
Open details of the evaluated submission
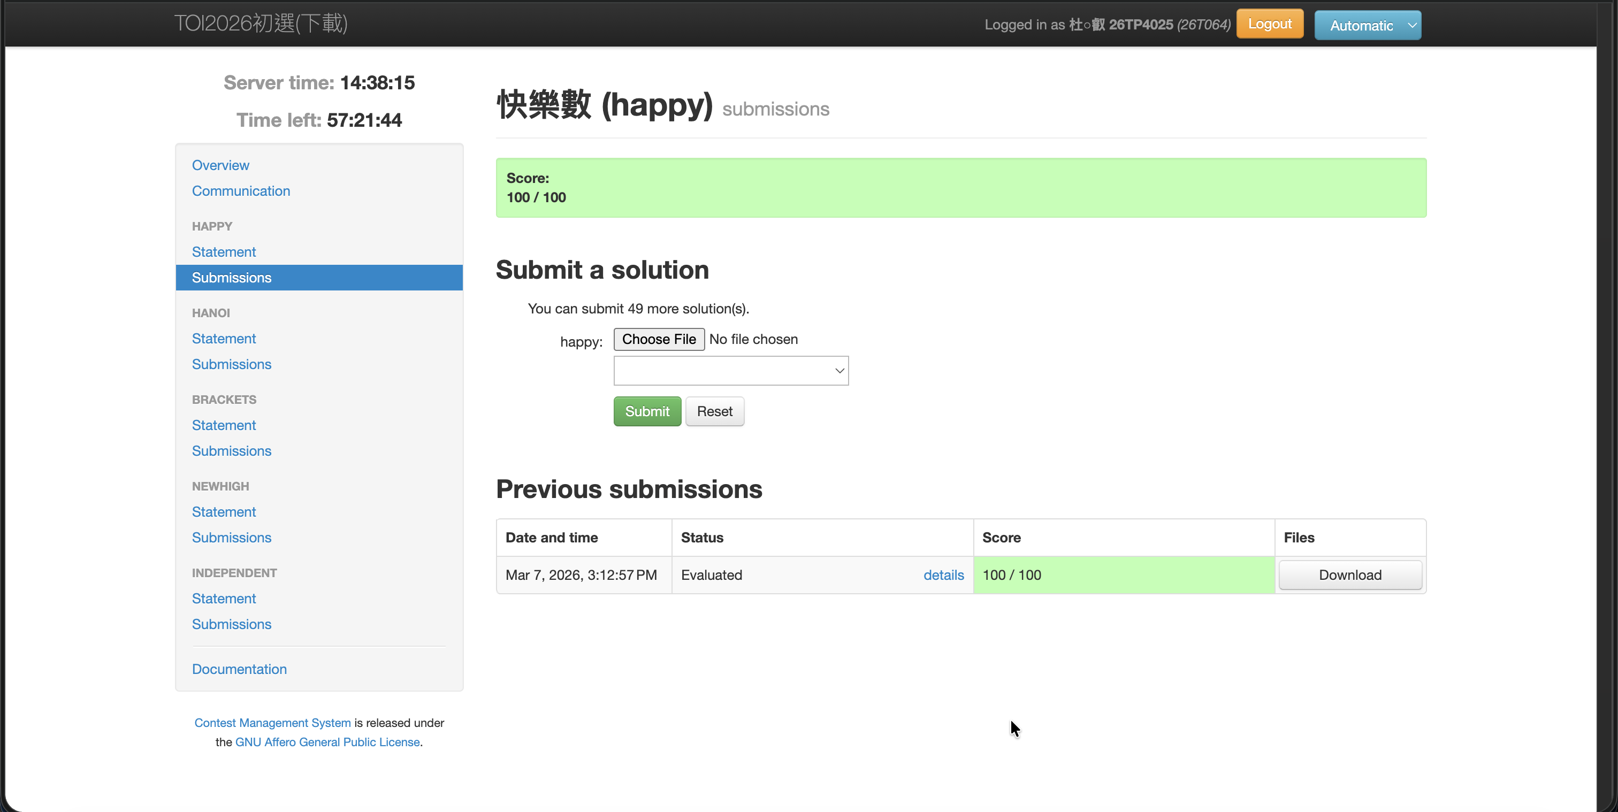[x=943, y=574]
